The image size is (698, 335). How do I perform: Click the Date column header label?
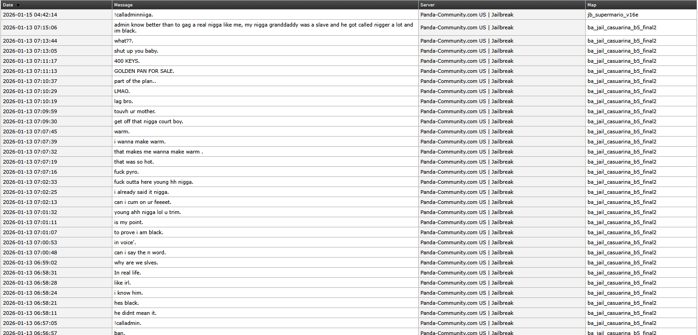(8, 5)
